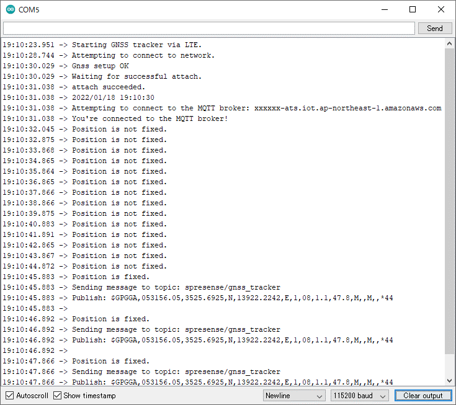This screenshot has width=456, height=405.
Task: Uncheck the Show timestamp option
Action: (x=58, y=396)
